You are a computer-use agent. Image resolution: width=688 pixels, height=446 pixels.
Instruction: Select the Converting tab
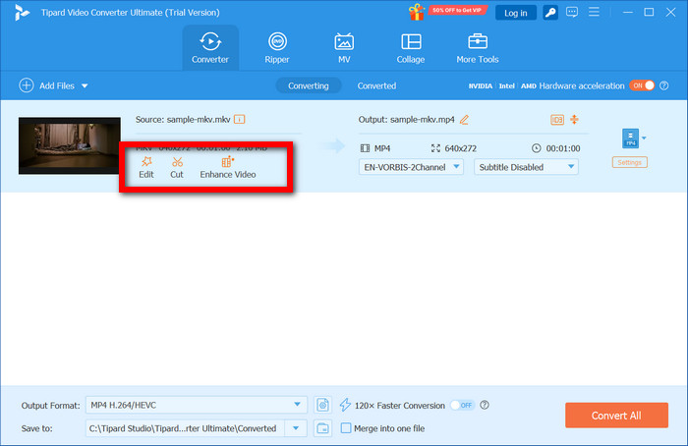[308, 85]
